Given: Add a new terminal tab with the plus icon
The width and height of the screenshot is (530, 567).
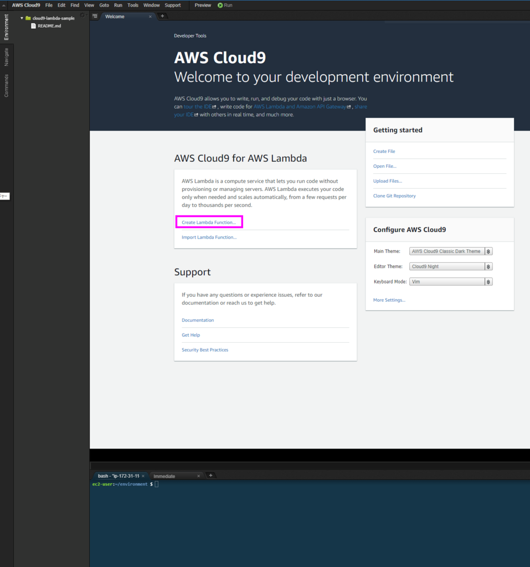Looking at the screenshot, I should coord(210,476).
